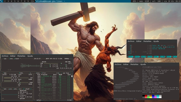Click F1 Help in htop's footer
This screenshot has height=102, width=181.
130,57
